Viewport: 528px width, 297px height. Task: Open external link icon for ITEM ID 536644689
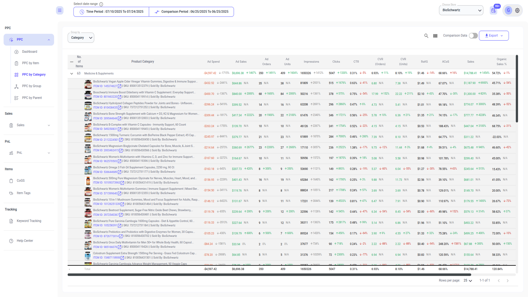(119, 172)
